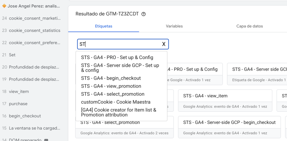Click the tag search input containing ST
Screen dimensions: 287x141
click(123, 44)
